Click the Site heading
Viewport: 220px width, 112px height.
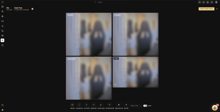8,8
